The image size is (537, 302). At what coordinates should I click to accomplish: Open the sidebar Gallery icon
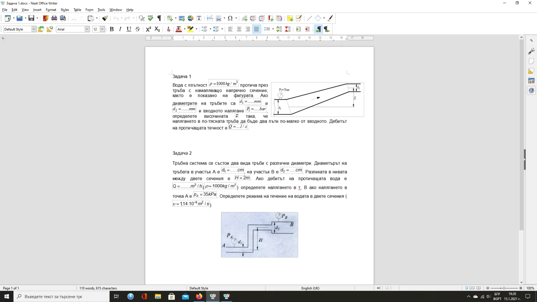pos(531,81)
